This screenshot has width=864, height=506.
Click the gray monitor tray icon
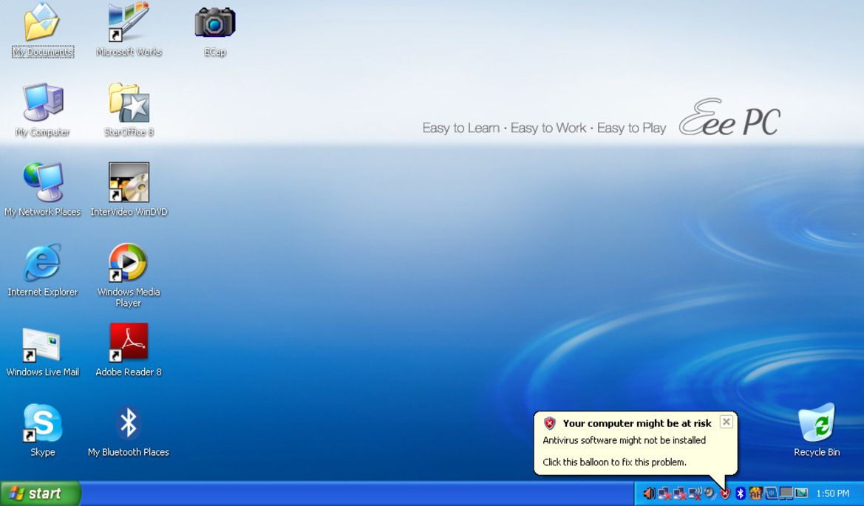(x=786, y=493)
